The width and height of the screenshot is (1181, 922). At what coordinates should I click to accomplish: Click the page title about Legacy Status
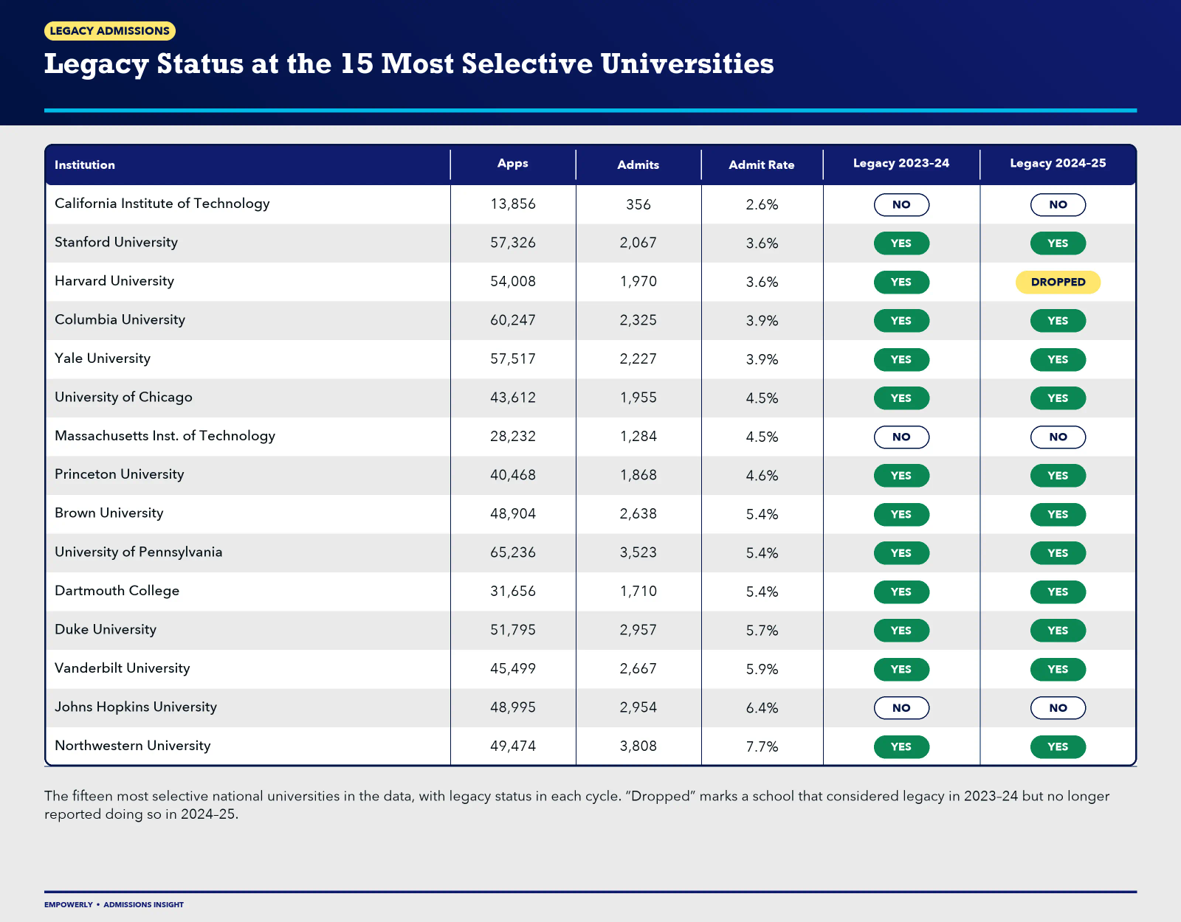coord(409,64)
